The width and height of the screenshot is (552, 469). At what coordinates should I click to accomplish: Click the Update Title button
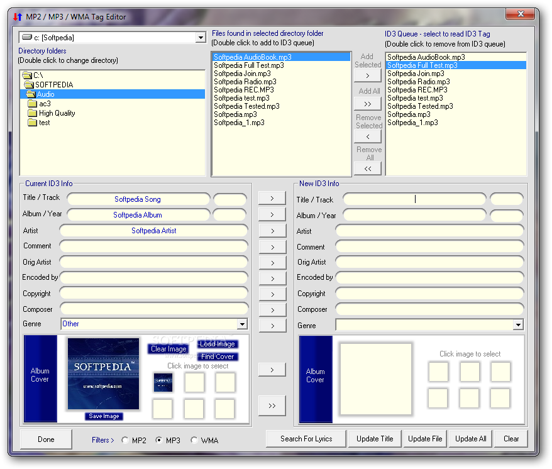point(375,439)
